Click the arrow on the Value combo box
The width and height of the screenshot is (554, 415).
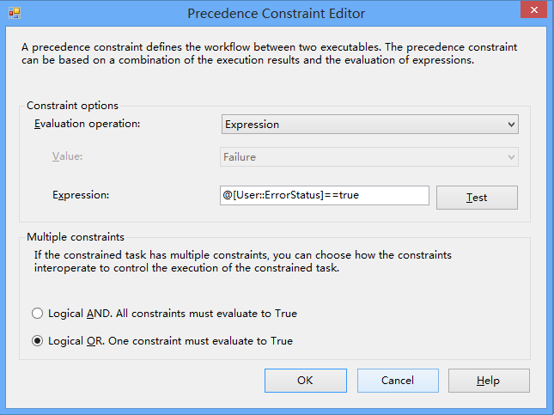click(512, 157)
